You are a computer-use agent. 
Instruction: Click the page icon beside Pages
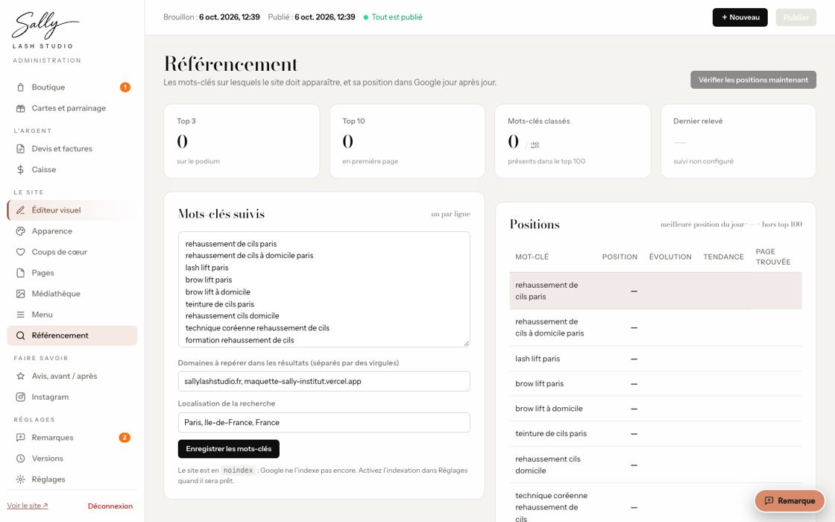tap(20, 273)
